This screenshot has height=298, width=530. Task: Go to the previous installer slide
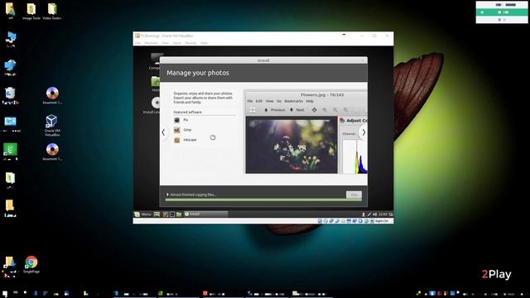(x=163, y=132)
